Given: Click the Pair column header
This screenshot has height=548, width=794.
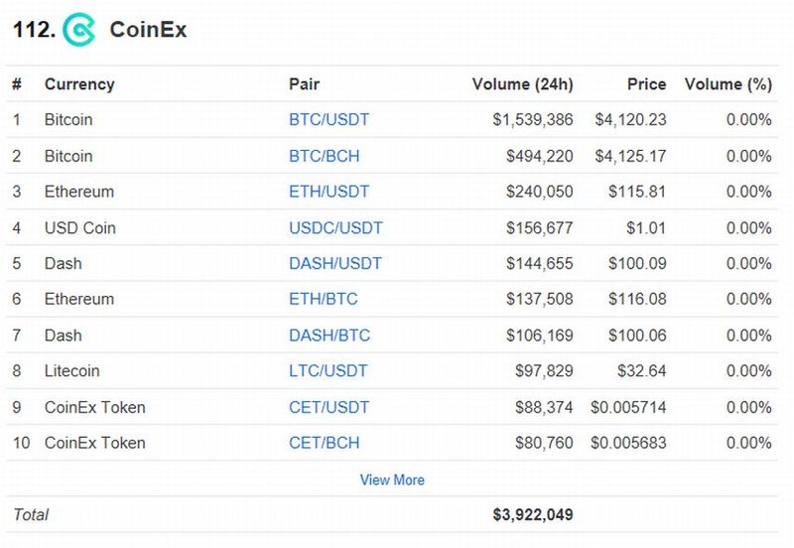Looking at the screenshot, I should 304,84.
